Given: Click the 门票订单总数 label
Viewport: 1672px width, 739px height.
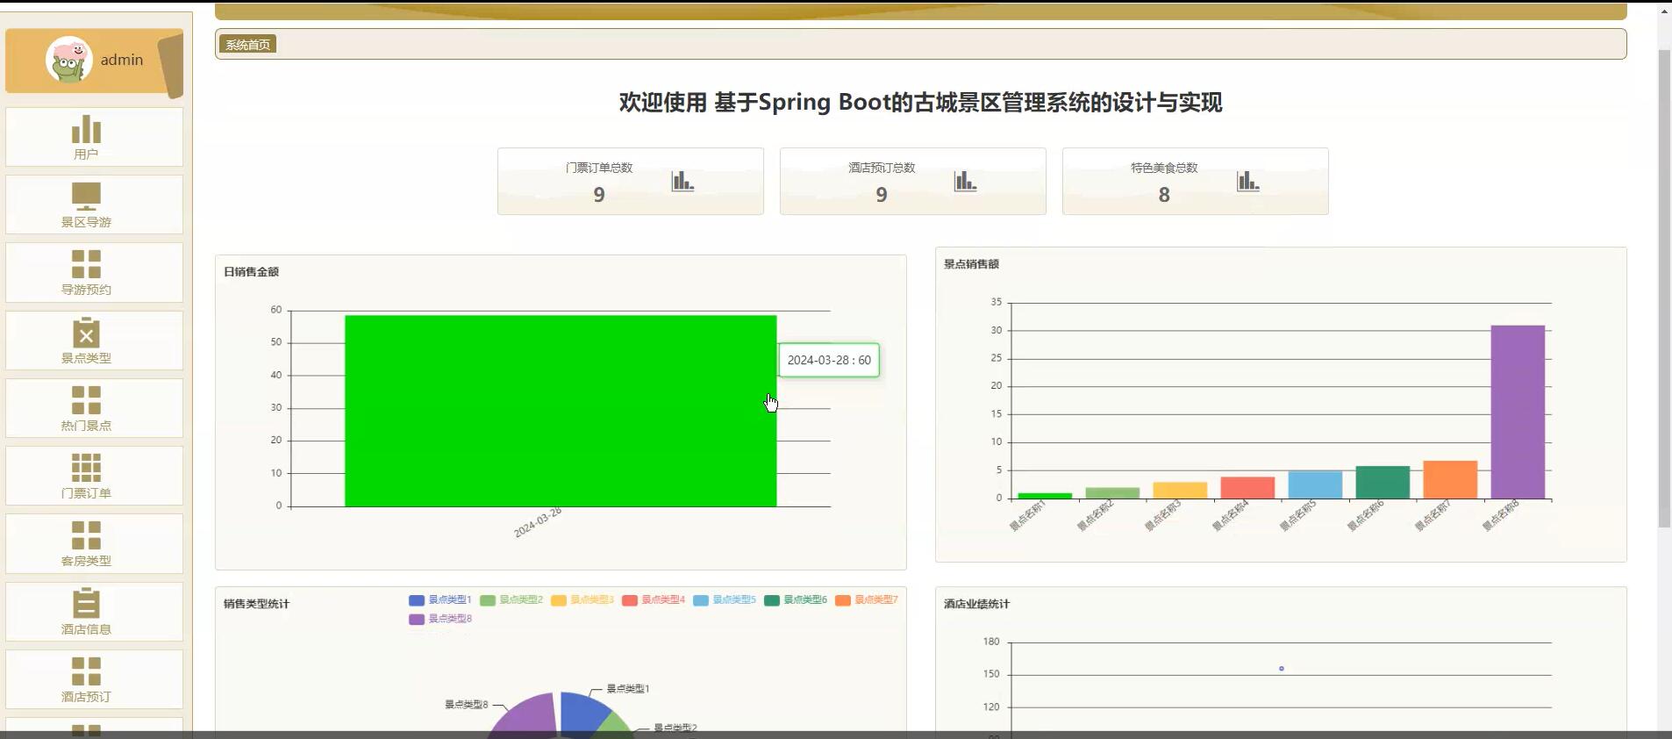Looking at the screenshot, I should click(599, 168).
